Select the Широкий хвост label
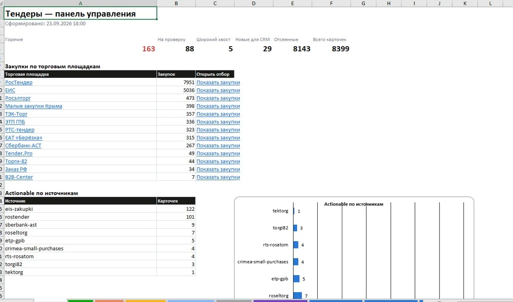 click(x=213, y=40)
